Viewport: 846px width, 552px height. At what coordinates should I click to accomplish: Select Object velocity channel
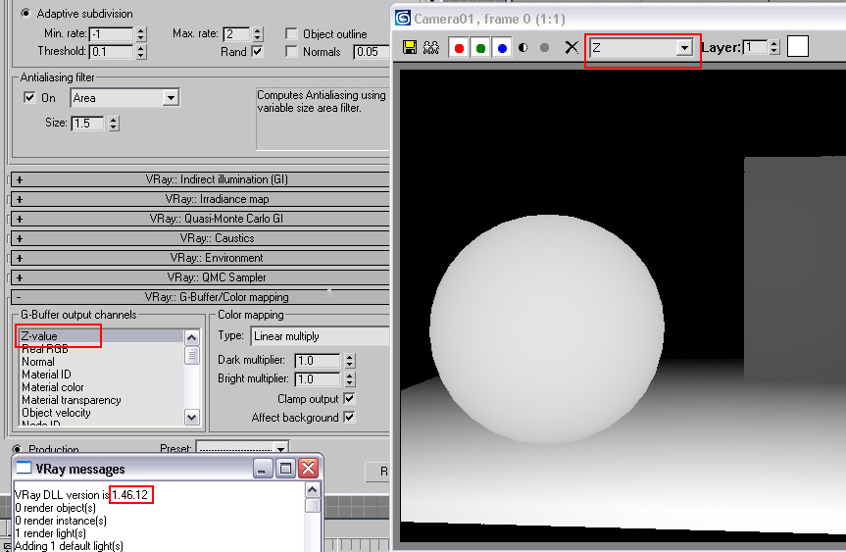(x=56, y=413)
